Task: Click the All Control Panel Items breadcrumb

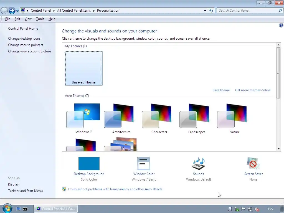Action: pyautogui.click(x=74, y=11)
